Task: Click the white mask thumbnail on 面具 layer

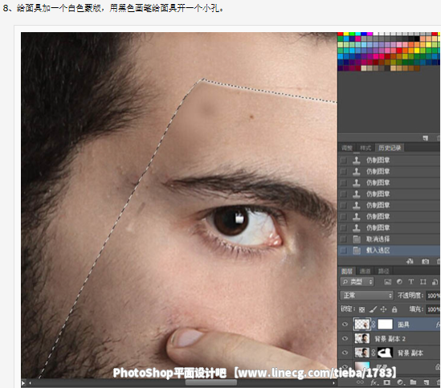Action: point(385,325)
